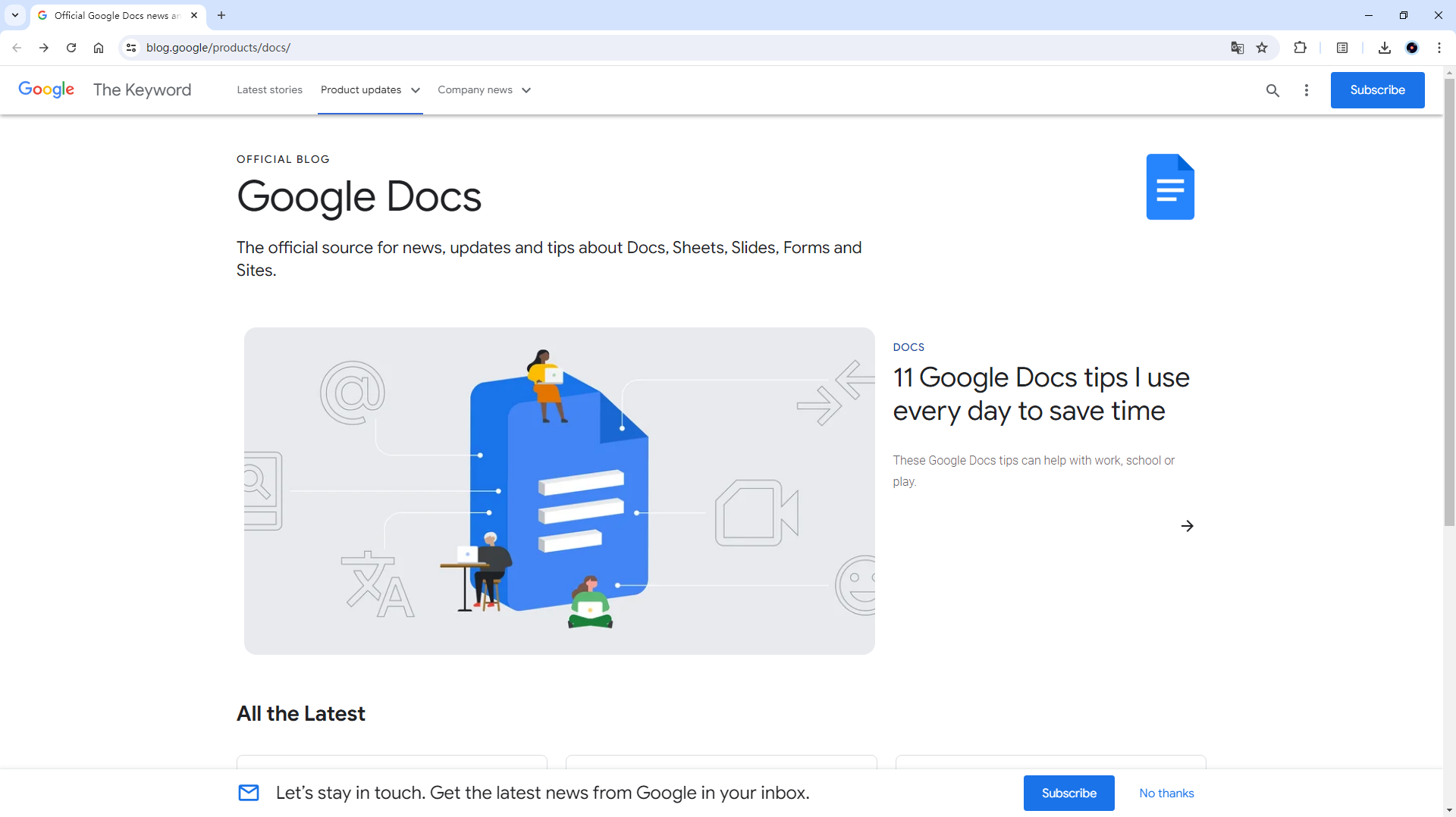Open the Chrome profile avatar
Screen dimensions: 1456x817
click(x=1412, y=48)
